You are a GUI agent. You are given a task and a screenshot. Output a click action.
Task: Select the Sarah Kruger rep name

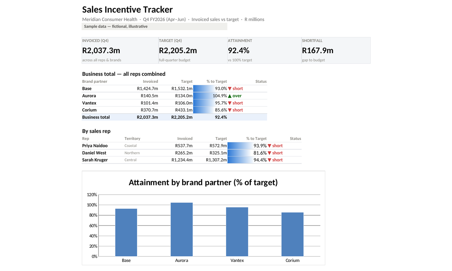95,160
